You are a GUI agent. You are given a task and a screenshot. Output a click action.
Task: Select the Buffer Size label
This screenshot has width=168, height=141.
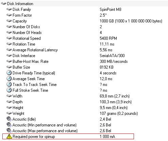point(21,67)
